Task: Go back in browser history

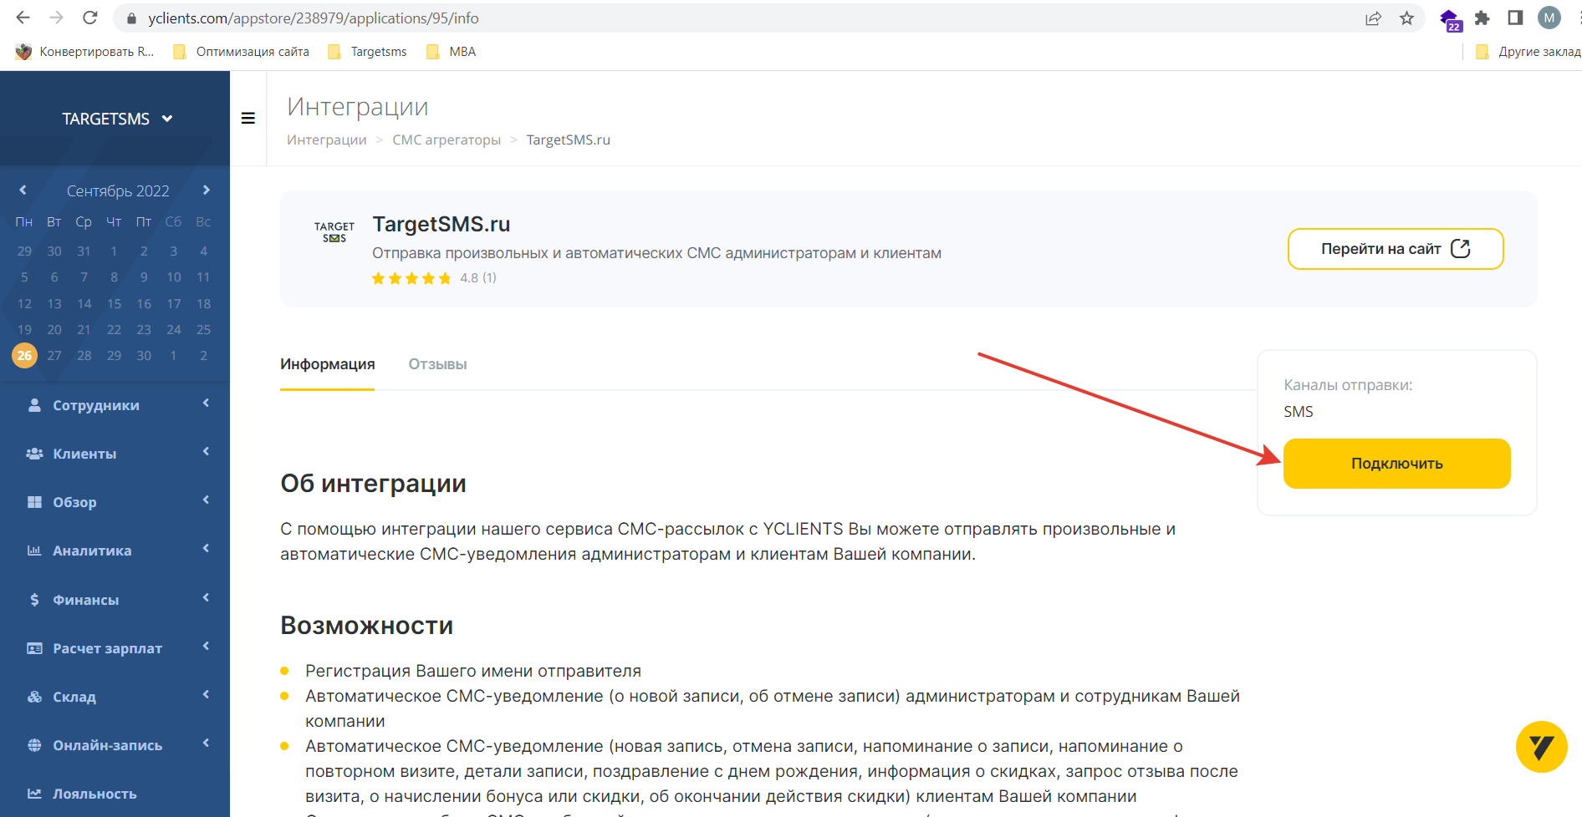Action: [23, 18]
